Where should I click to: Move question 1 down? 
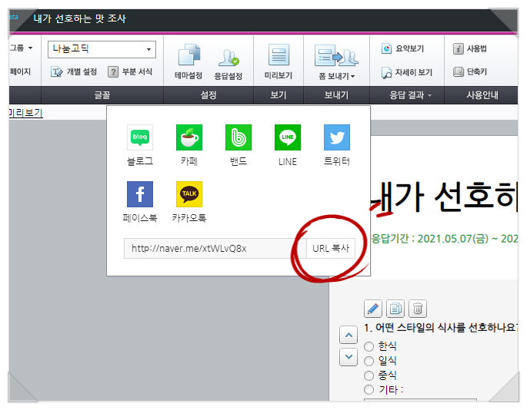pos(349,357)
